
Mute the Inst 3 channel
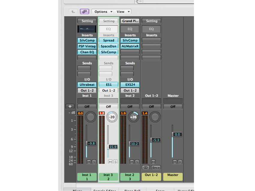[110, 162]
